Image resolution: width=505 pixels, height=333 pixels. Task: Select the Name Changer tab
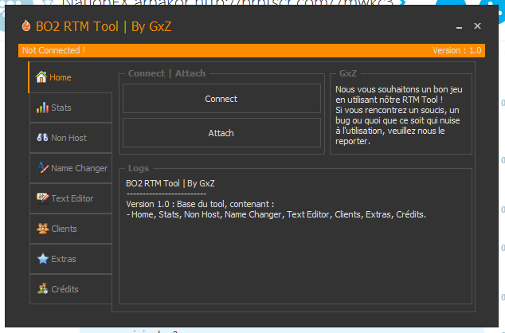pyautogui.click(x=71, y=168)
